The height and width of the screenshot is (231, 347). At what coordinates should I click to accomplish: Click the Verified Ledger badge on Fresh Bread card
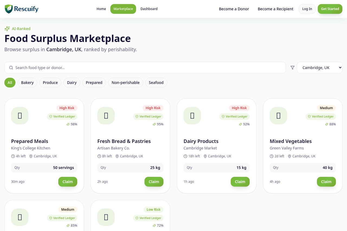click(148, 116)
